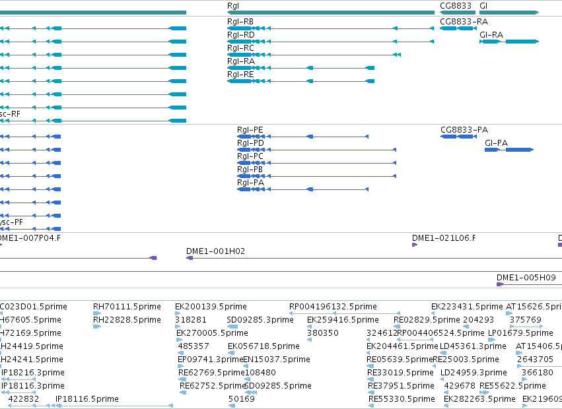The width and height of the screenshot is (562, 409).
Task: Click the CG8833 gene label
Action: [x=456, y=6]
